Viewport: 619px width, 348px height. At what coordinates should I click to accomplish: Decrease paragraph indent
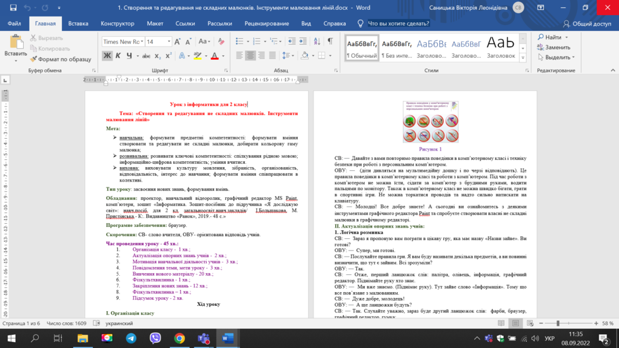coord(292,41)
